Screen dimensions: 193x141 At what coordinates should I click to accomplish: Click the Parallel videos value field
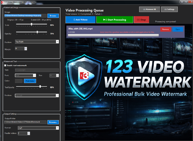click(23, 133)
